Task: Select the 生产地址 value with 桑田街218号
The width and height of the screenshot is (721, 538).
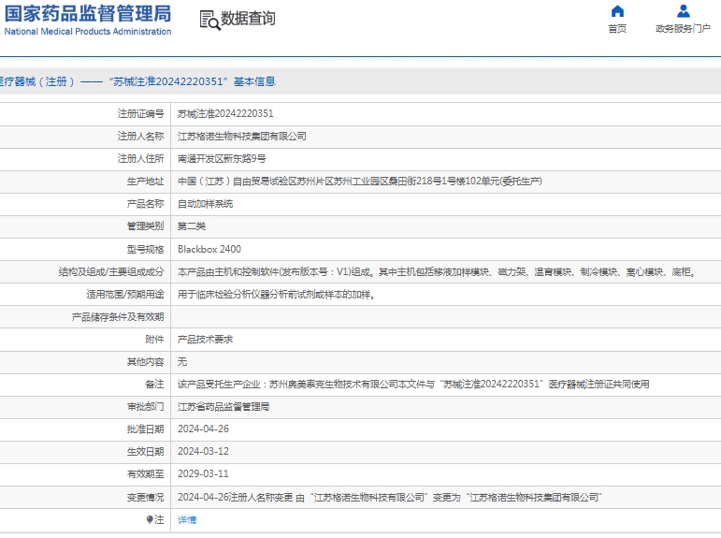Action: pos(360,182)
